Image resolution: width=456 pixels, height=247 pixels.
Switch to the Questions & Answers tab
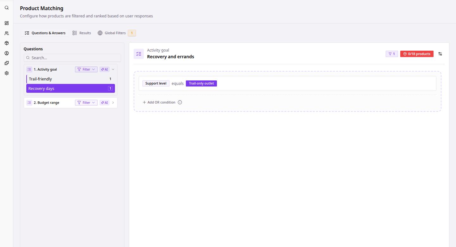pos(45,33)
